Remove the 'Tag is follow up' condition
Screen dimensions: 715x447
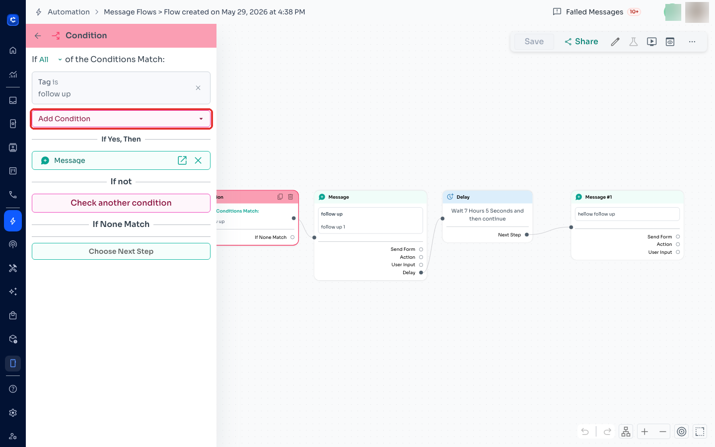click(x=198, y=88)
